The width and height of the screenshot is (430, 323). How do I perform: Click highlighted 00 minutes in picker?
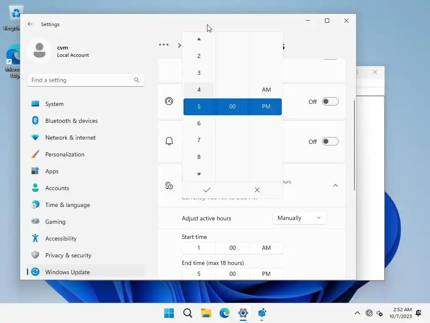click(x=232, y=106)
